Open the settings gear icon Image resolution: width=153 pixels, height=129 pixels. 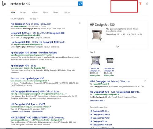coord(147,4)
